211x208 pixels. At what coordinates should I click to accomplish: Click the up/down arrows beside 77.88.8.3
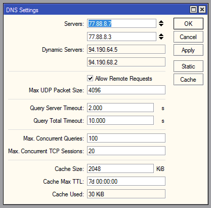click(161, 37)
